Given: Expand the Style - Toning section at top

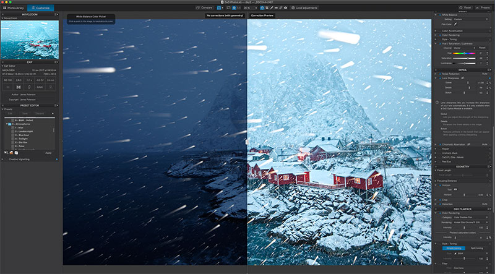Looking at the screenshot, I should tap(436, 39).
